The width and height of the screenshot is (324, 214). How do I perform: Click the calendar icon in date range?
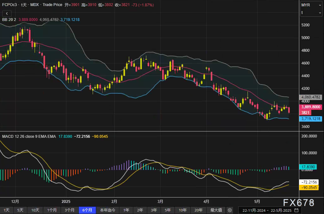(296, 210)
